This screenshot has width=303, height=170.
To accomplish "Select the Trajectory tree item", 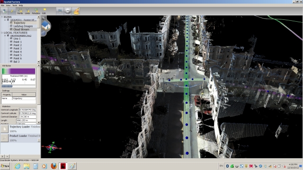I will click(19, 23).
